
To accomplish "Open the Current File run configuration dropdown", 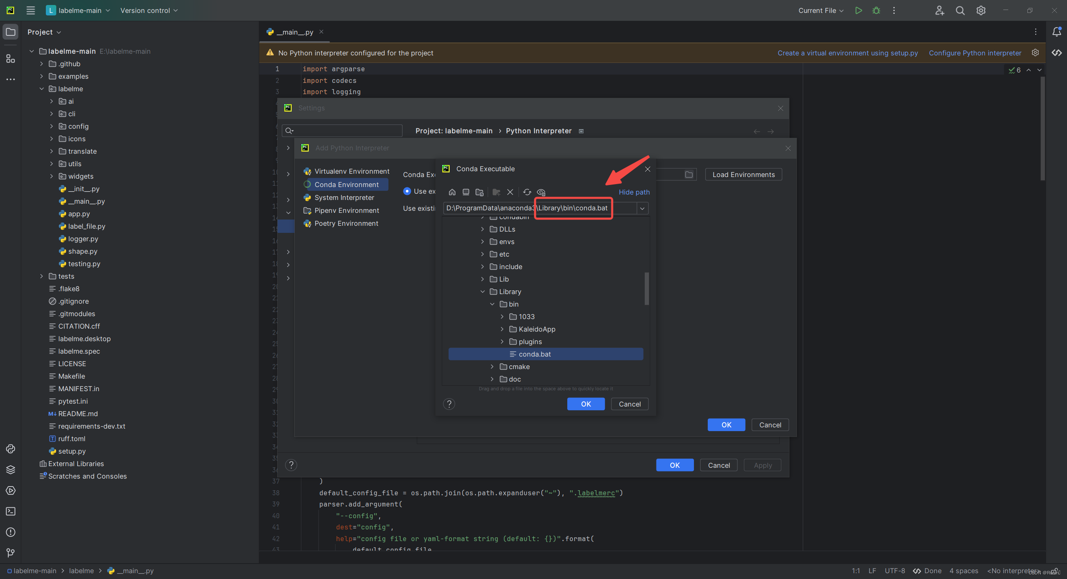I will click(x=821, y=10).
